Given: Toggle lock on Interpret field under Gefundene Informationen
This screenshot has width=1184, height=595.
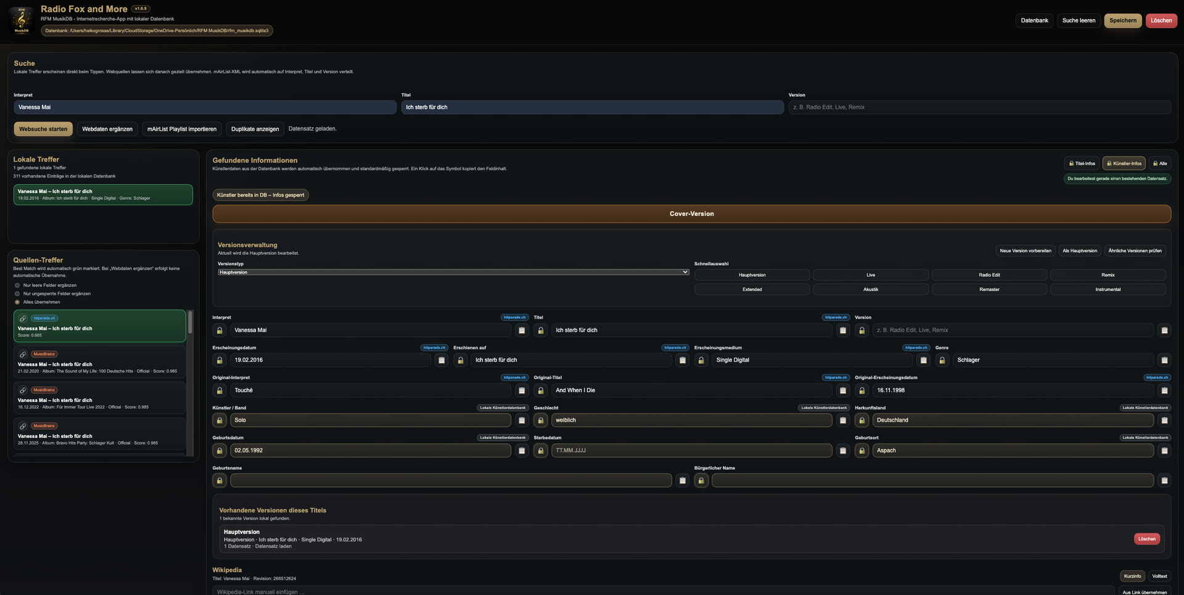Looking at the screenshot, I should click(220, 330).
